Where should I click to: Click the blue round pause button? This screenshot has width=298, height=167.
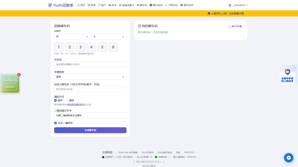click(x=289, y=158)
